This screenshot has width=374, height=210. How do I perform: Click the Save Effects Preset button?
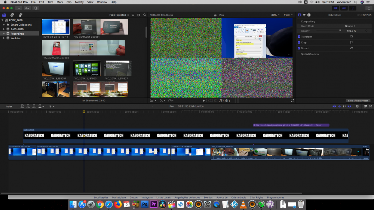coord(358,101)
